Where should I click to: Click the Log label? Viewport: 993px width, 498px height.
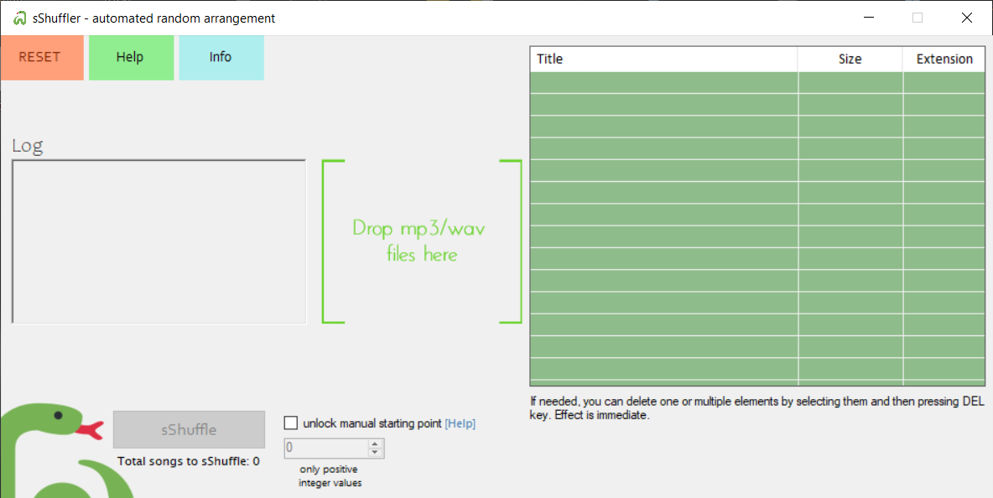tap(27, 146)
